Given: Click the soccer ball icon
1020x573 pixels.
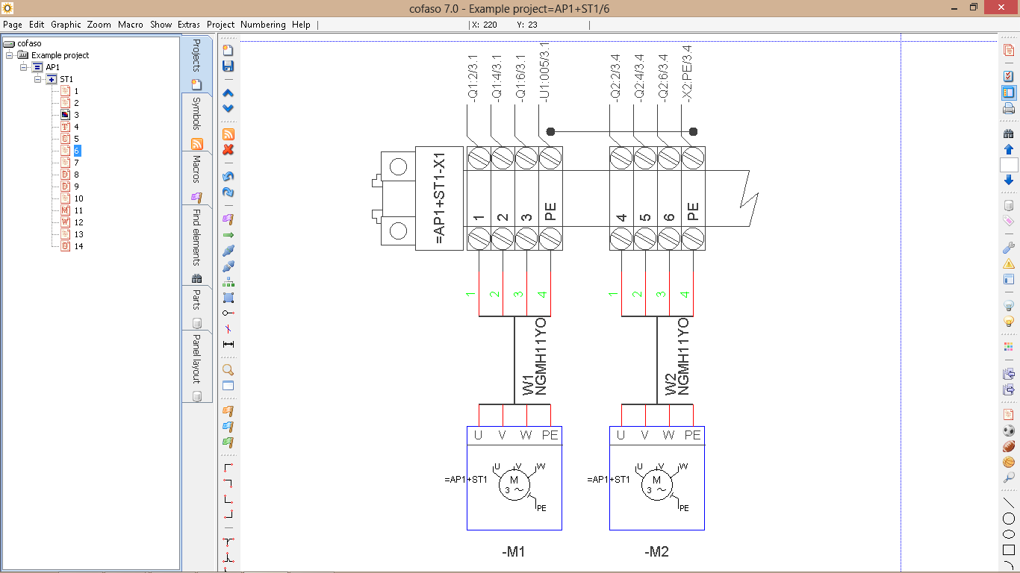Looking at the screenshot, I should pos(1009,430).
